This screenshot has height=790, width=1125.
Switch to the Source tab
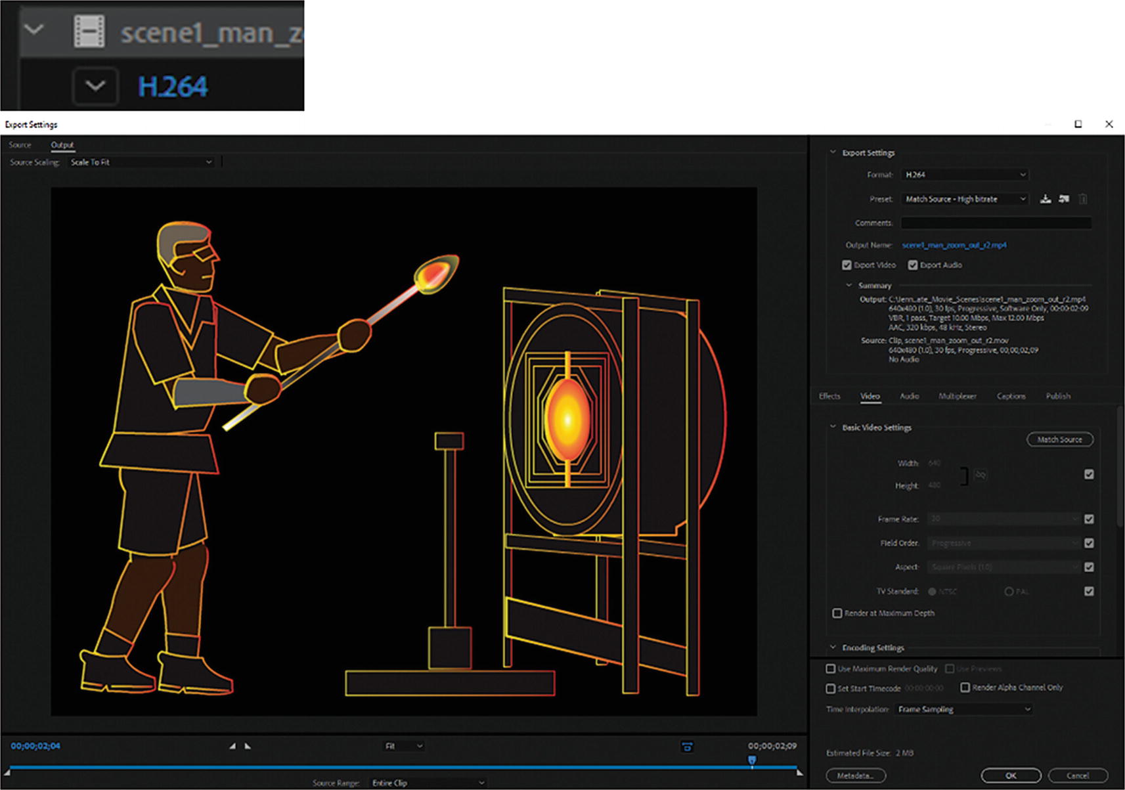pyautogui.click(x=20, y=145)
